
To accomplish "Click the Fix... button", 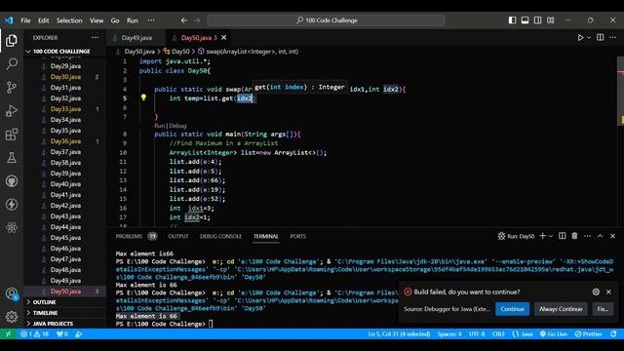I will coord(603,309).
